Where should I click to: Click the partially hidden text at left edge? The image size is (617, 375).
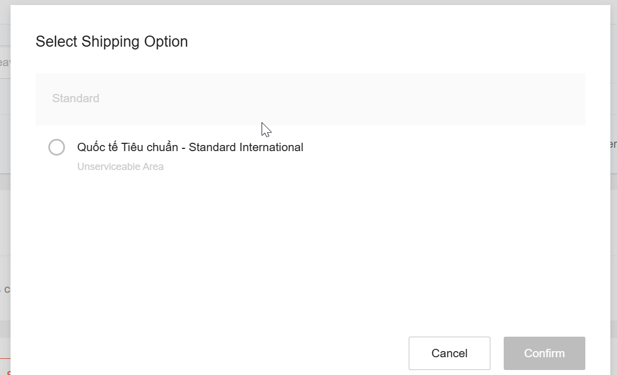(x=4, y=62)
